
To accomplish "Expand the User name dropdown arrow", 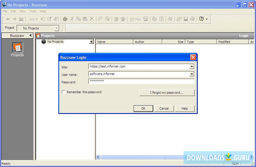I will [x=192, y=74].
